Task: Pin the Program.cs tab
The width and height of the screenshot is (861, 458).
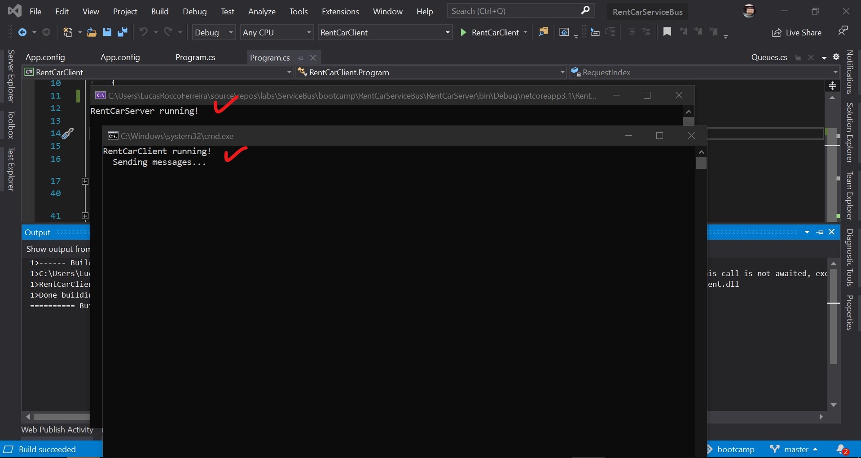Action: coord(301,58)
